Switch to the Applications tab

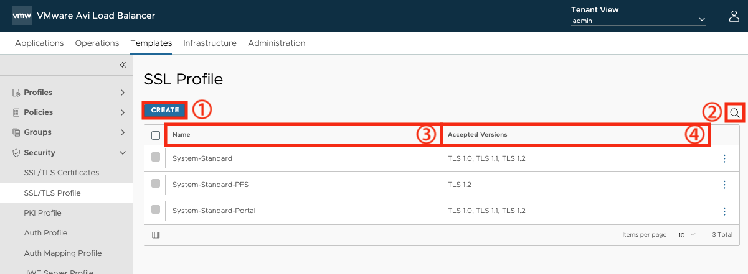(39, 43)
